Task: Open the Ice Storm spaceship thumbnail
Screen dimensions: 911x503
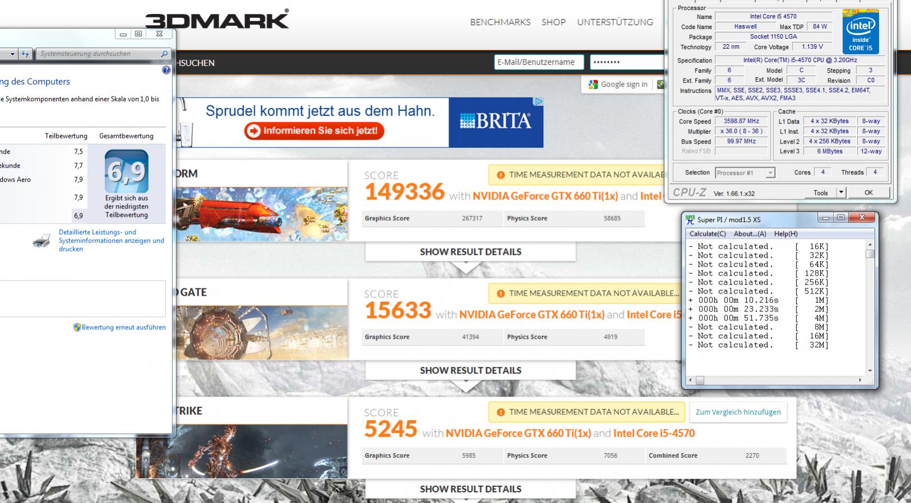Action: click(x=262, y=214)
